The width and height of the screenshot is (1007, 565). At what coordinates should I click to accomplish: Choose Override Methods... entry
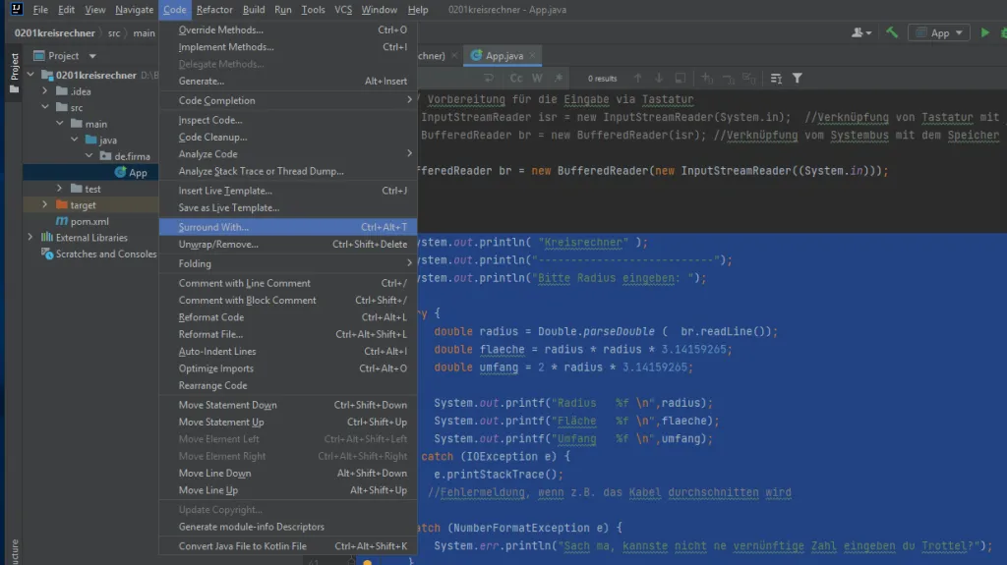click(x=288, y=29)
